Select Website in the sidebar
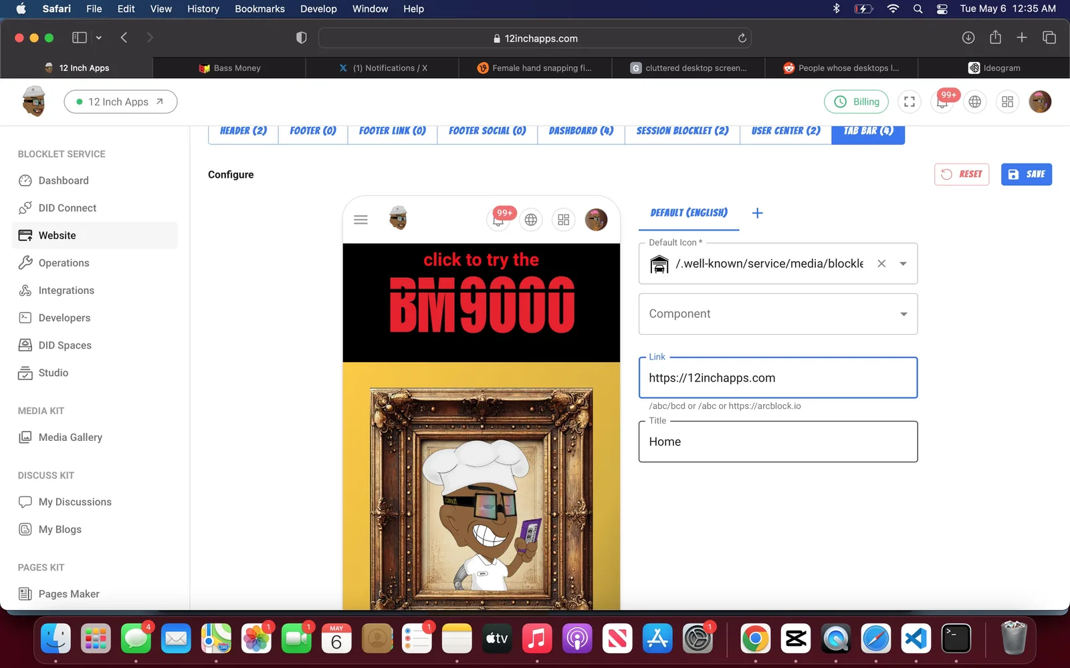Viewport: 1070px width, 668px height. coord(94,235)
